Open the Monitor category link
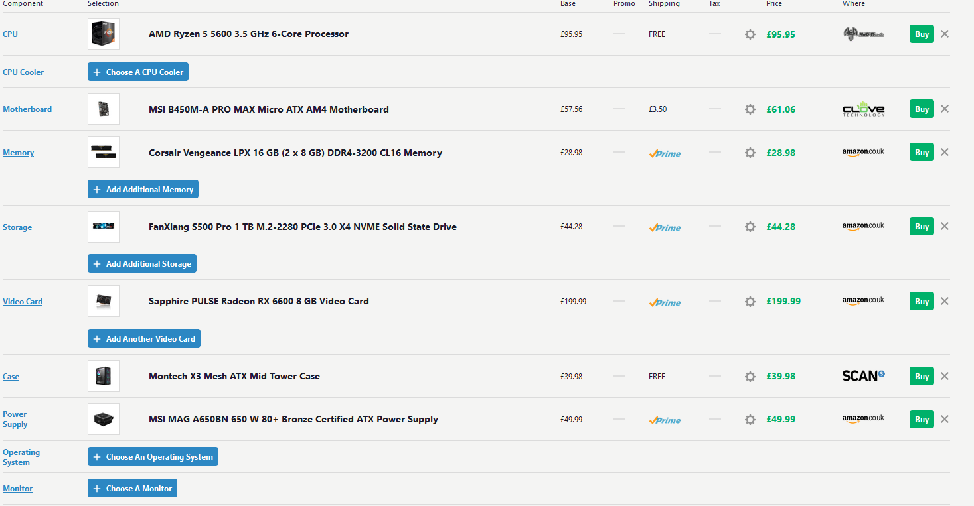The width and height of the screenshot is (974, 506). click(x=18, y=489)
